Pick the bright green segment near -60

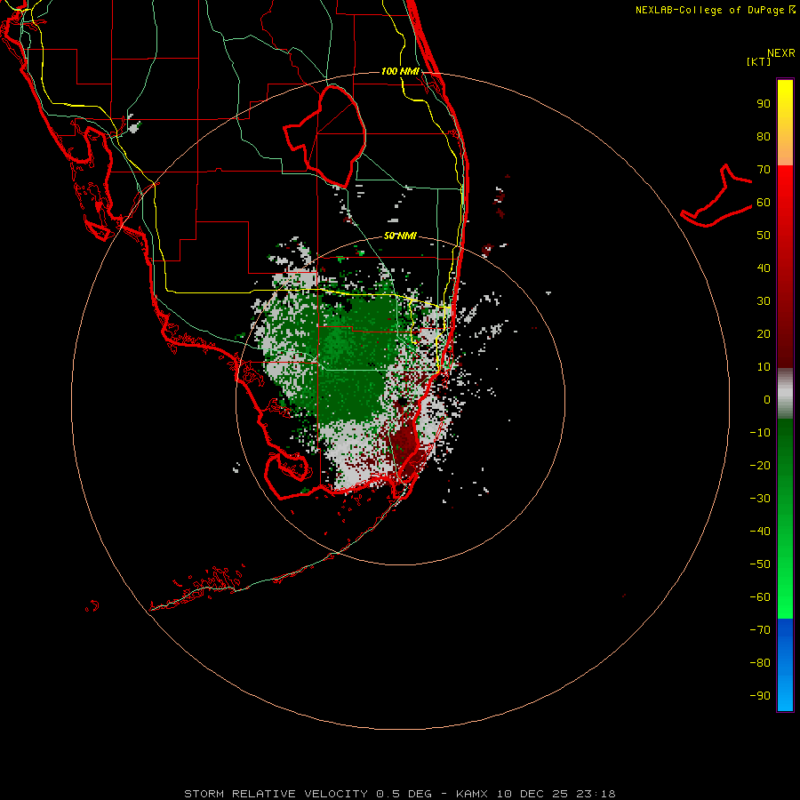pyautogui.click(x=785, y=597)
